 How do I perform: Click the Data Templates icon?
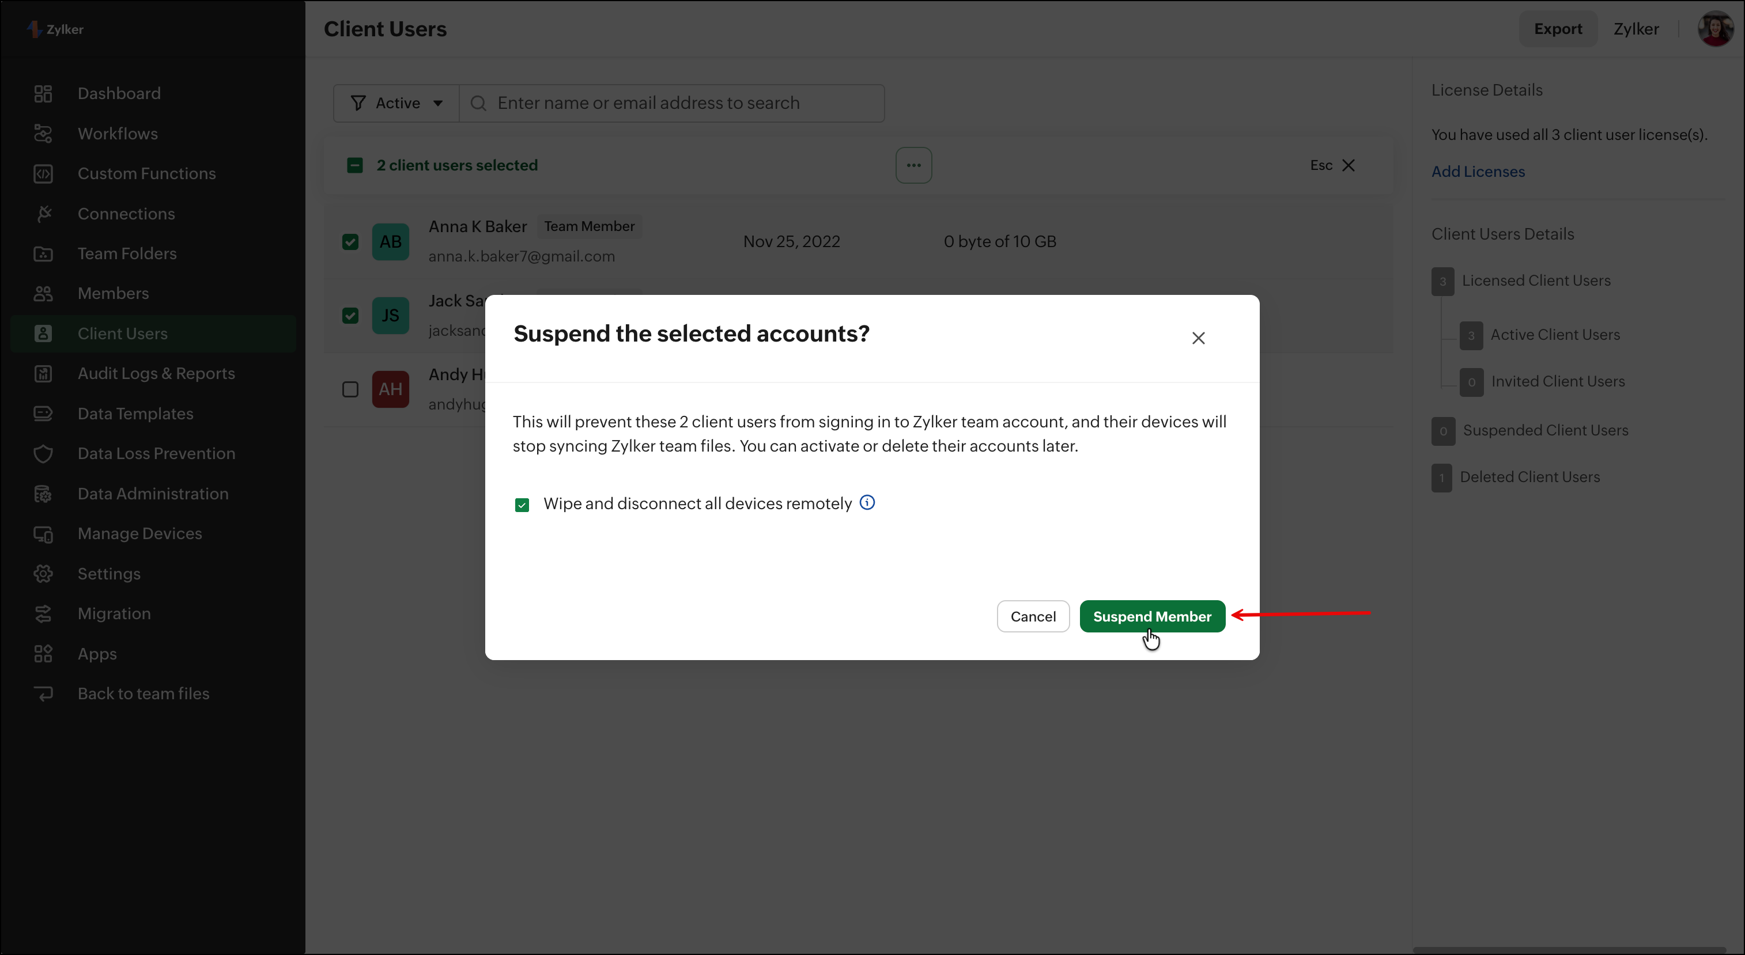(43, 414)
